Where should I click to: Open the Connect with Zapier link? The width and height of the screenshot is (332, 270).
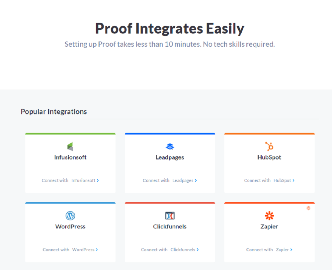coord(269,249)
